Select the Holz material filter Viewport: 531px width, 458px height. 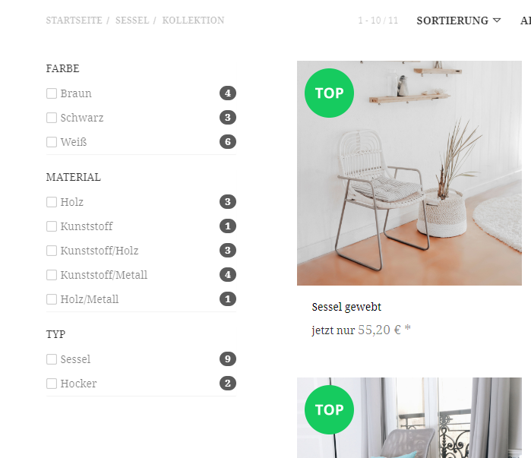click(52, 202)
